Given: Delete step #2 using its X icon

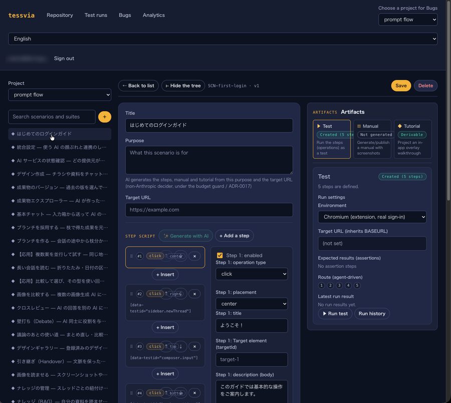Looking at the screenshot, I should tap(195, 294).
